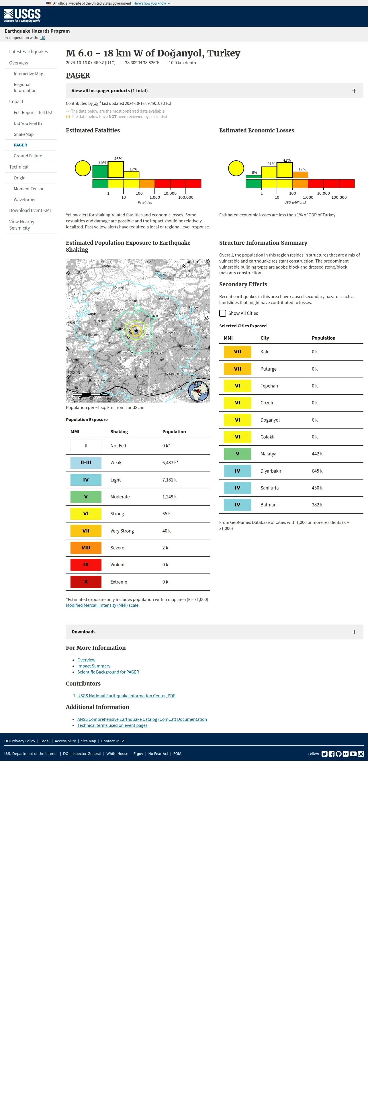Open the USGS GitHub icon

(338, 754)
